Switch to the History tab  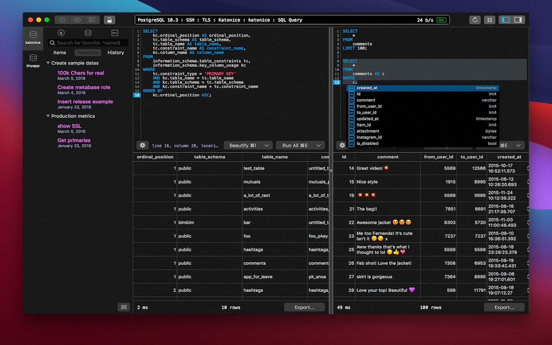click(115, 53)
